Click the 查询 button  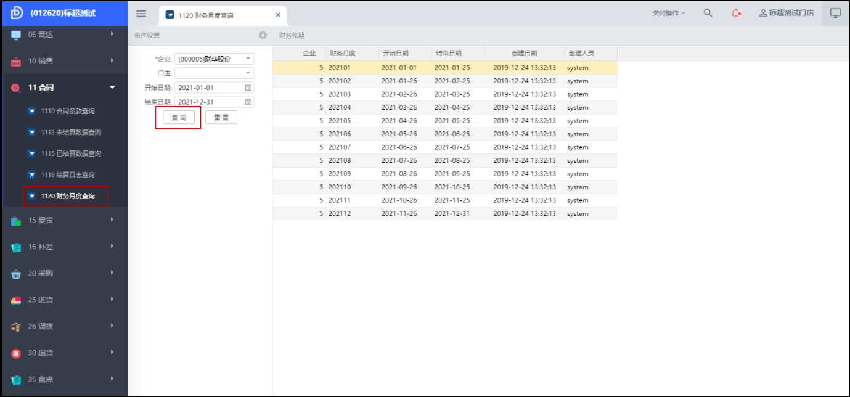(x=178, y=117)
